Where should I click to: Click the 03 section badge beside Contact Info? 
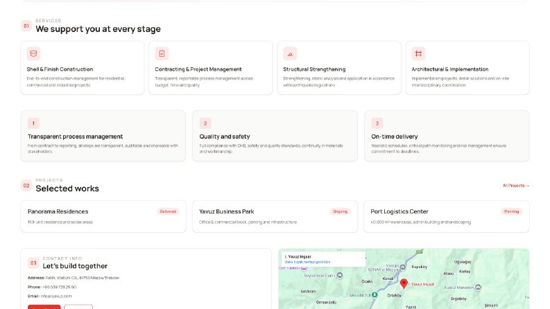point(33,263)
